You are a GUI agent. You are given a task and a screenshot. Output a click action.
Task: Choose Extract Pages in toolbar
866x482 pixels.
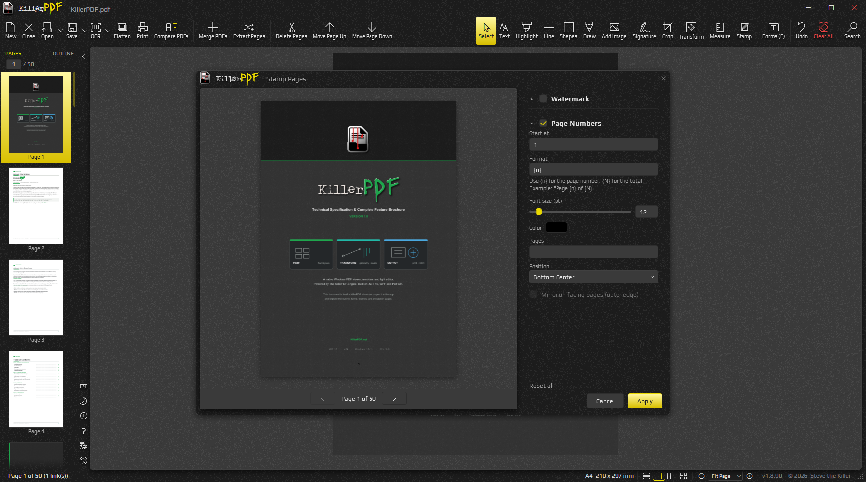tap(249, 30)
